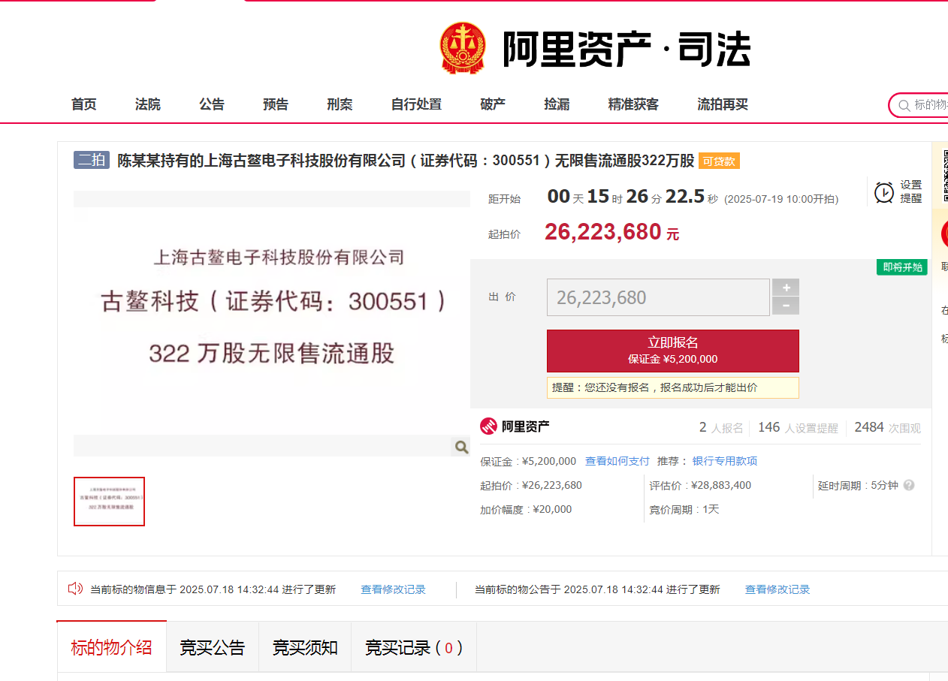Open the 查看如何支付 link

pos(617,461)
